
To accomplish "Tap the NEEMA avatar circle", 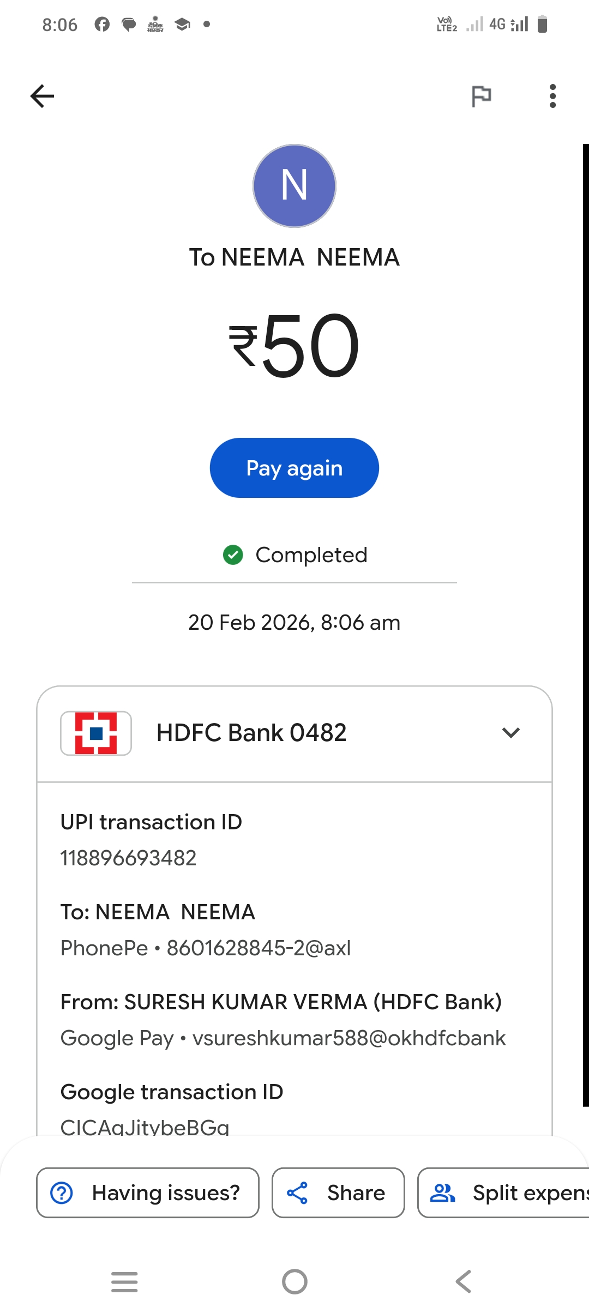I will pyautogui.click(x=294, y=186).
